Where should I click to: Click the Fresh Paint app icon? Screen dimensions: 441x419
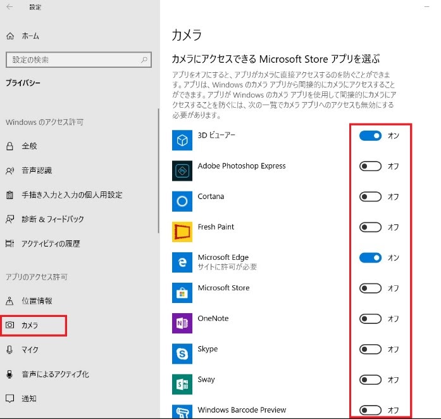pyautogui.click(x=182, y=231)
